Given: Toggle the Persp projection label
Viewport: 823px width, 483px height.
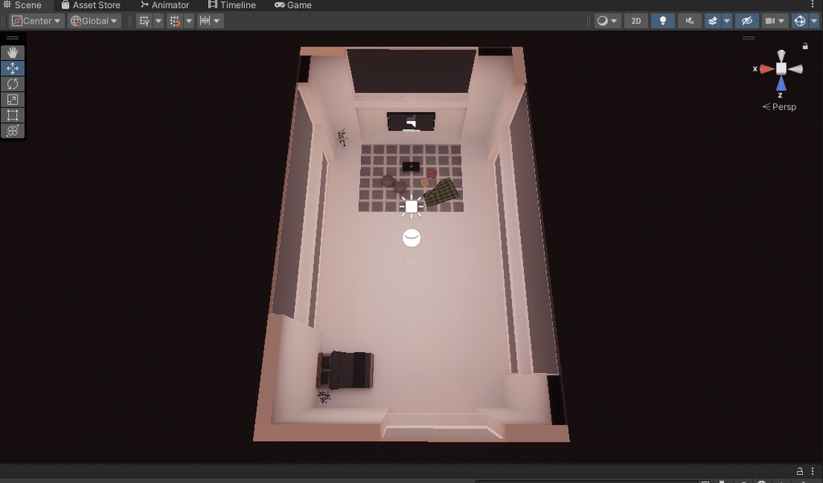Looking at the screenshot, I should tap(780, 107).
